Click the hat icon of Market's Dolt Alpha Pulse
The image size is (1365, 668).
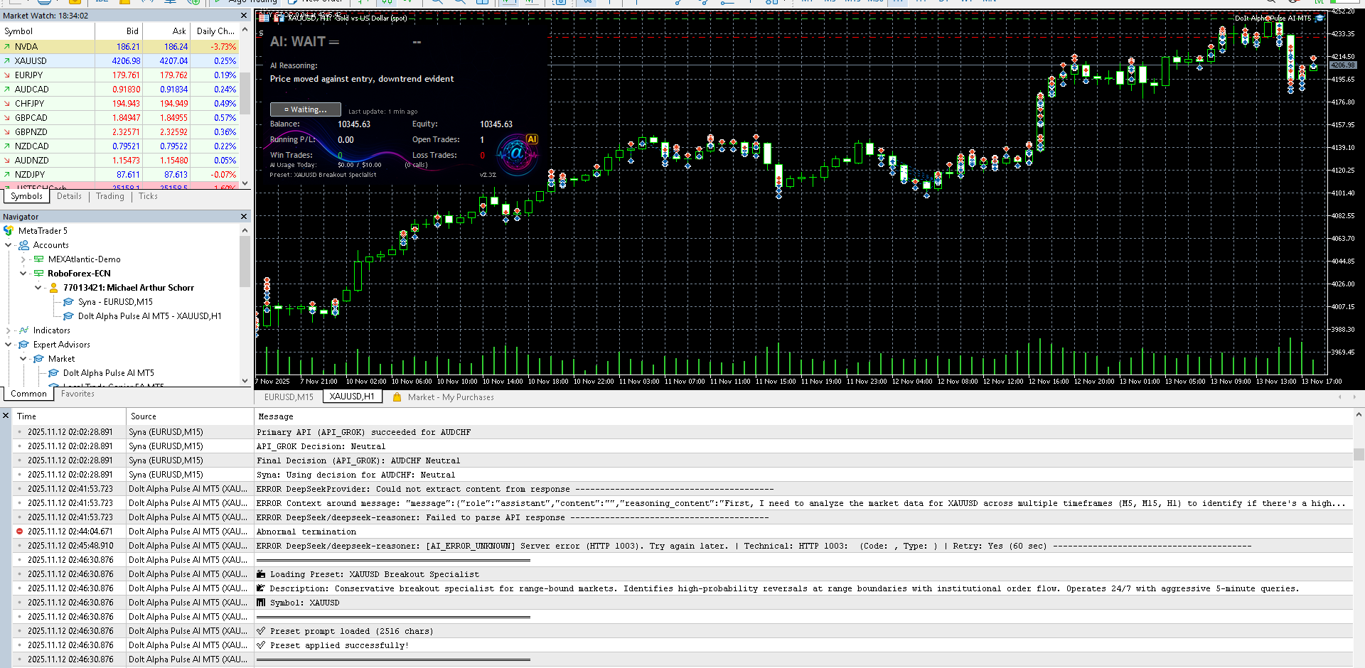[x=53, y=373]
